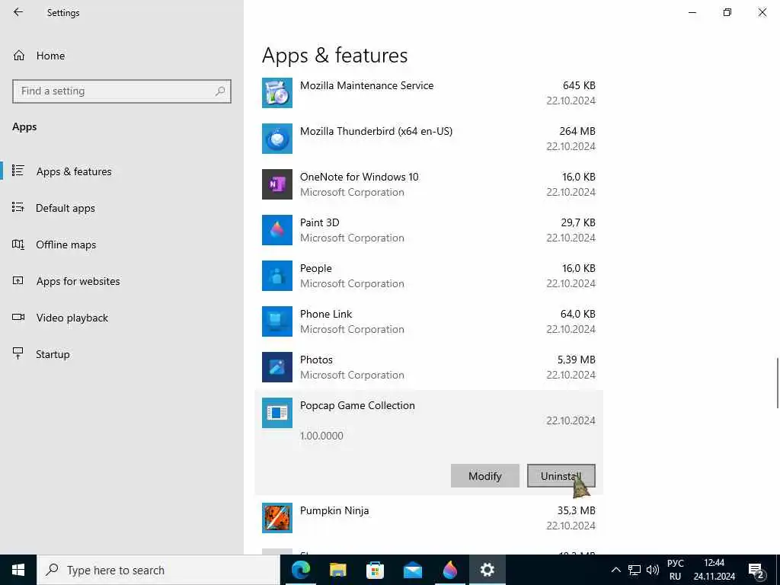Click version 1.00.0000 text under Popcap
The image size is (780, 585).
(x=321, y=436)
